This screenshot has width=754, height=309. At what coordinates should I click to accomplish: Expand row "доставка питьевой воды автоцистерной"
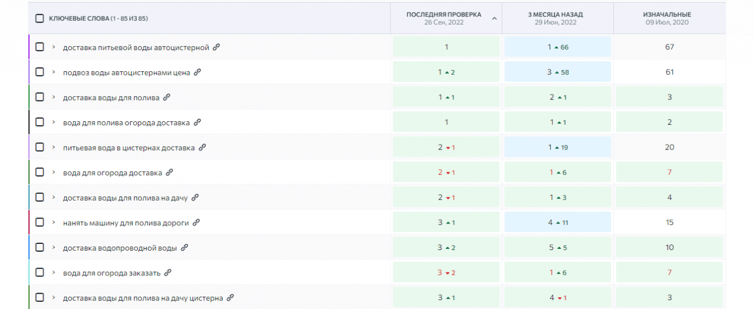pos(53,47)
